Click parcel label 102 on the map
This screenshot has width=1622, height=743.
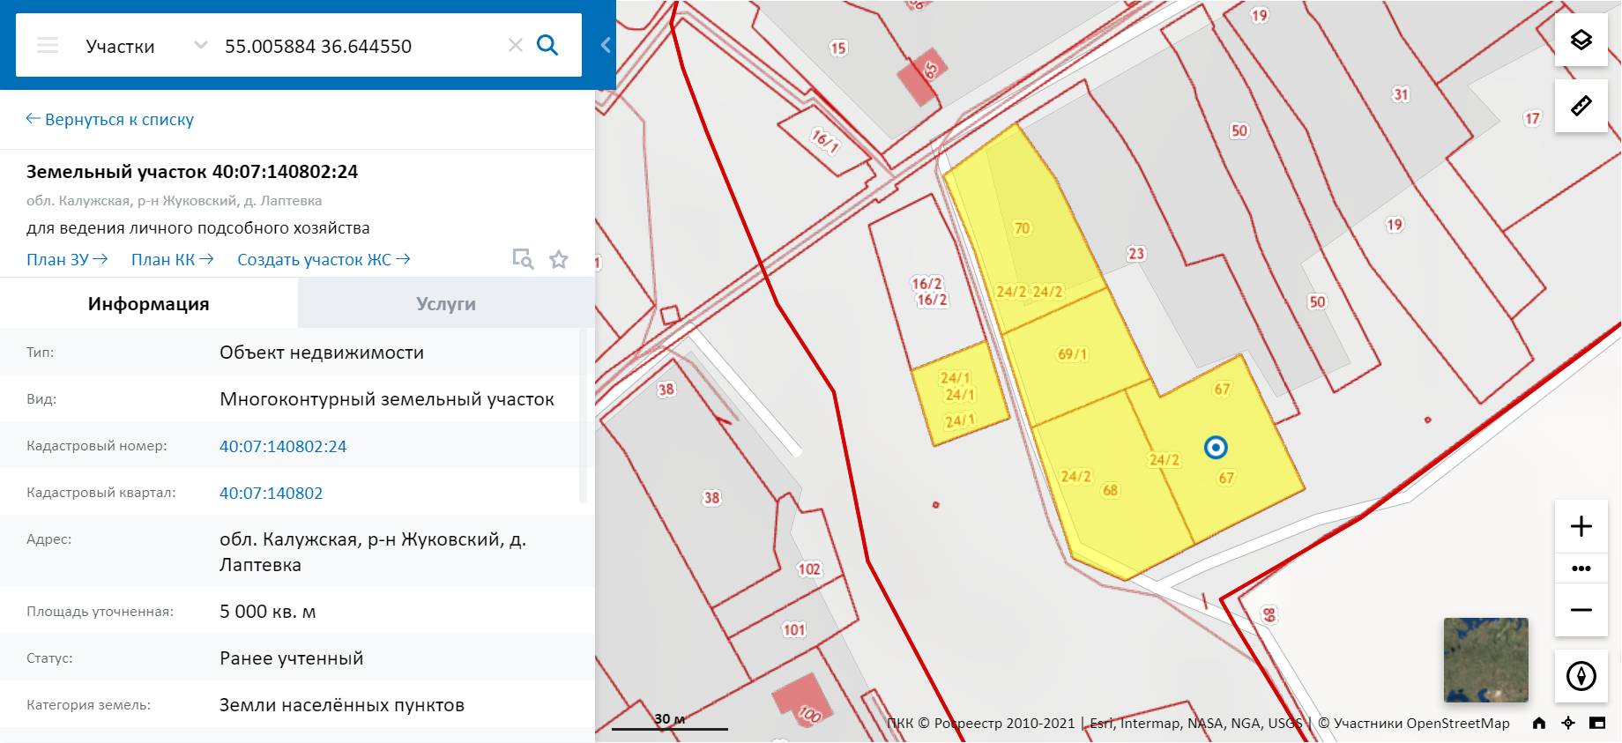click(x=809, y=569)
